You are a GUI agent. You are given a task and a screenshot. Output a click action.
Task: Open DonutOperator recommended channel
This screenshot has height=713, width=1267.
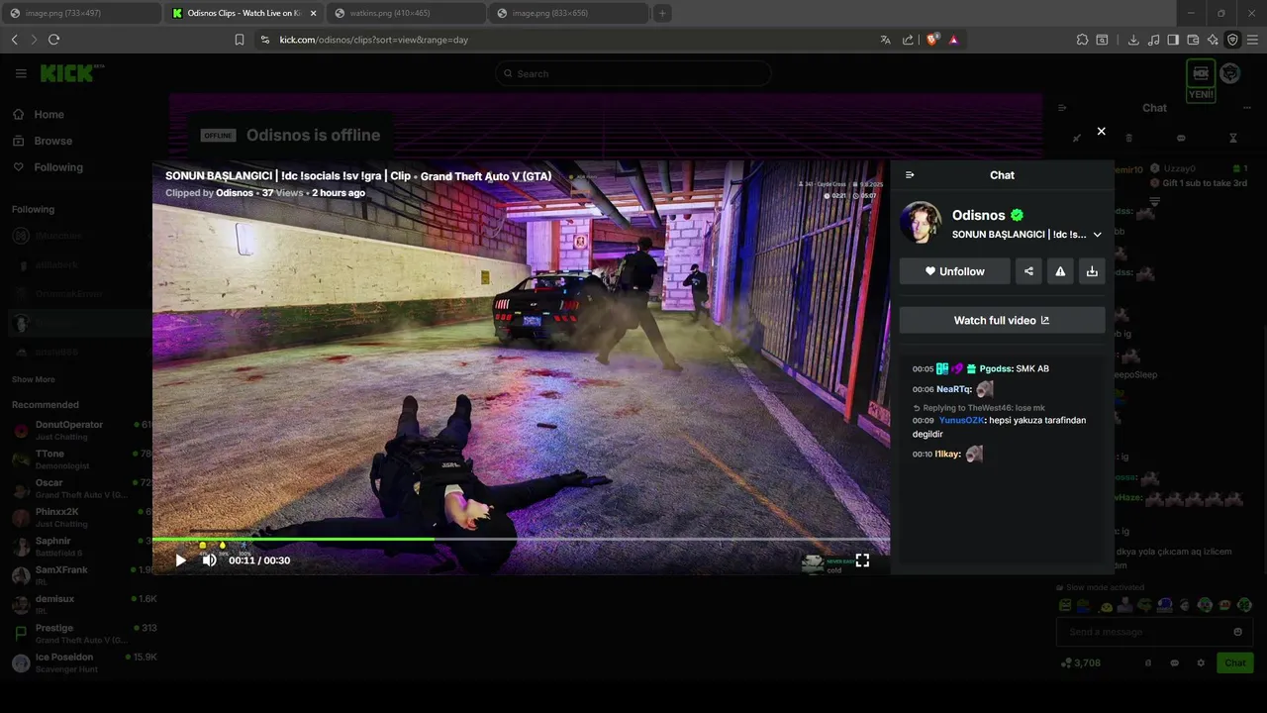(x=81, y=430)
